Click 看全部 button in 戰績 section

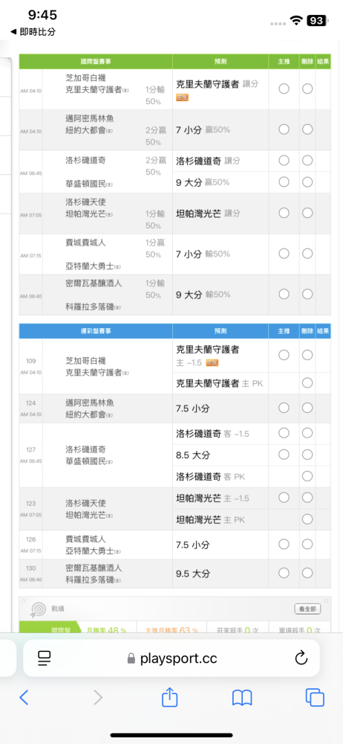point(307,609)
